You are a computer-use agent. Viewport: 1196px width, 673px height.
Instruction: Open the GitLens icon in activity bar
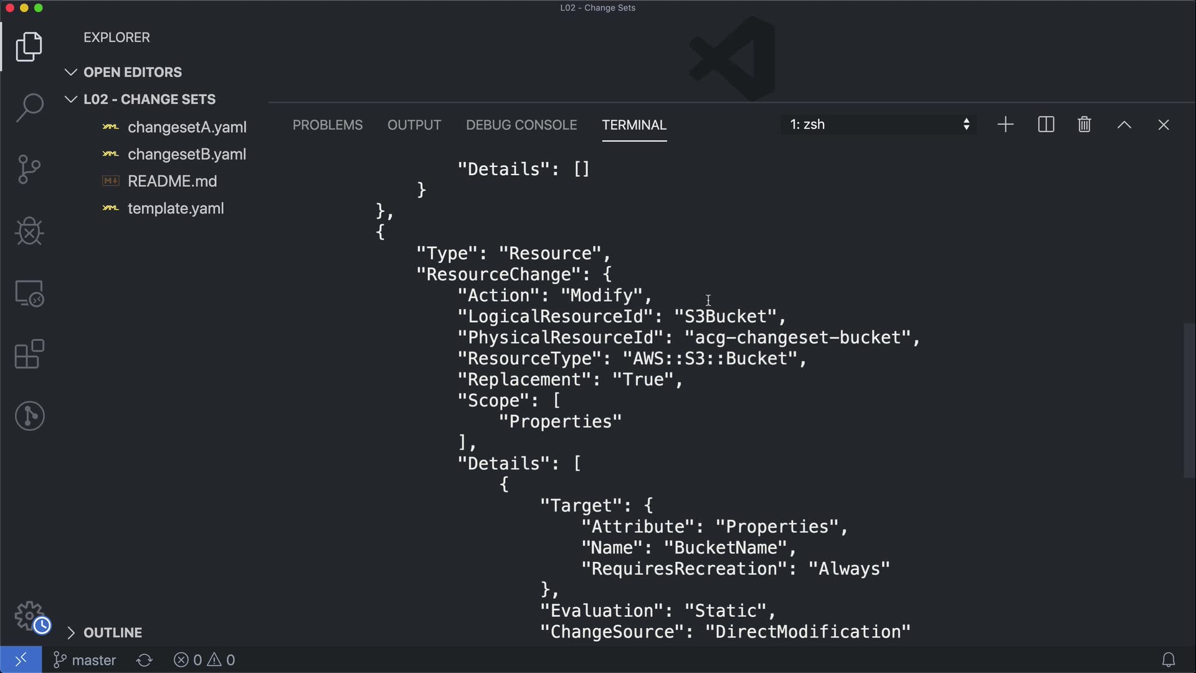click(29, 416)
